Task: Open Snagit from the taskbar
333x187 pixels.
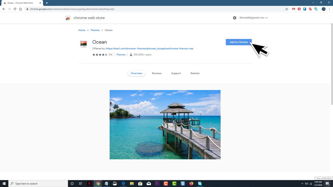Action: [x=183, y=183]
